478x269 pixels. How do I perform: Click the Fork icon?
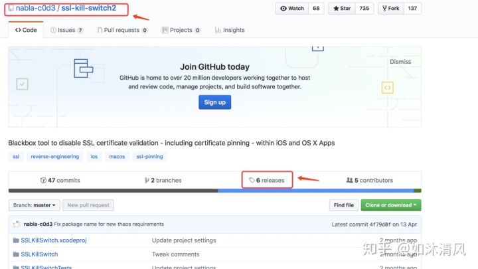pos(384,8)
